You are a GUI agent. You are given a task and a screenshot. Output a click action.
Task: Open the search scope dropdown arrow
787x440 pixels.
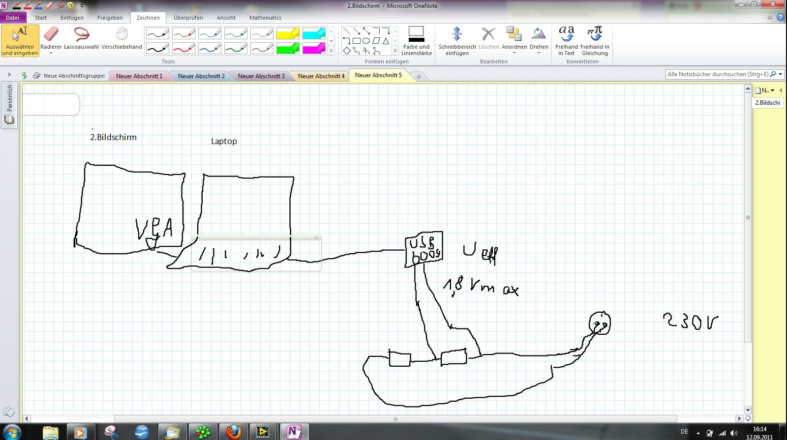[x=781, y=74]
